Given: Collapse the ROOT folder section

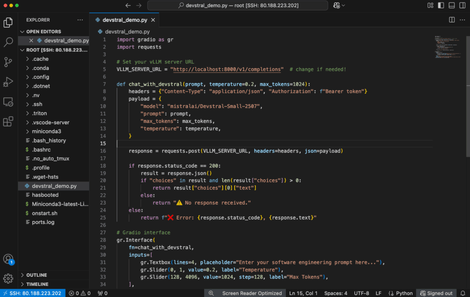Looking at the screenshot, I should point(22,50).
